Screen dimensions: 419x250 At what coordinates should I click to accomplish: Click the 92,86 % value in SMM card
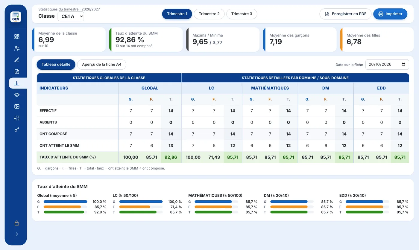[130, 39]
